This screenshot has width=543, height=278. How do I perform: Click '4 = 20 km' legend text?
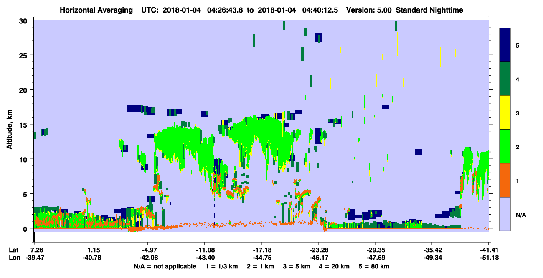click(335, 266)
